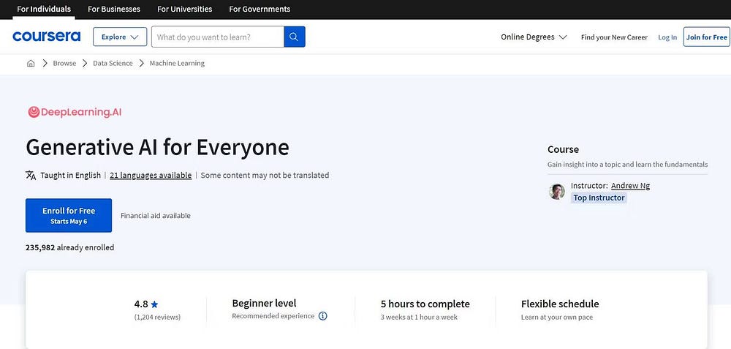Click the Coursera logo
This screenshot has width=731, height=349.
click(x=47, y=37)
